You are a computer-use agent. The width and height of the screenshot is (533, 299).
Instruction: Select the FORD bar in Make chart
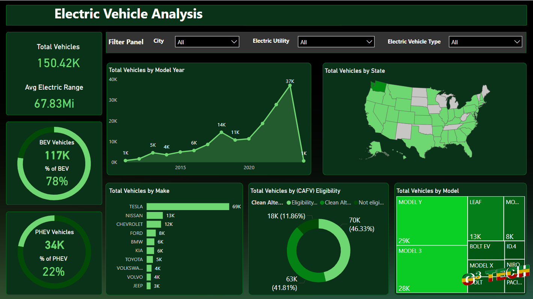(151, 233)
